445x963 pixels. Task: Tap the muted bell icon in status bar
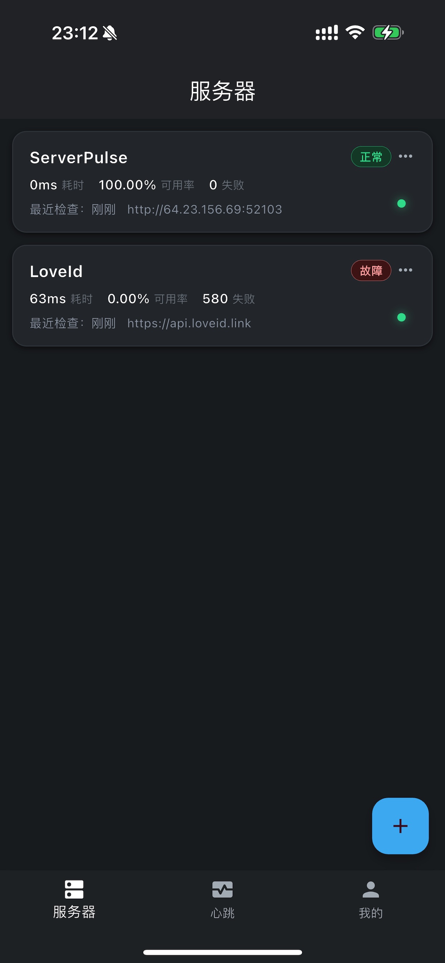click(x=110, y=33)
